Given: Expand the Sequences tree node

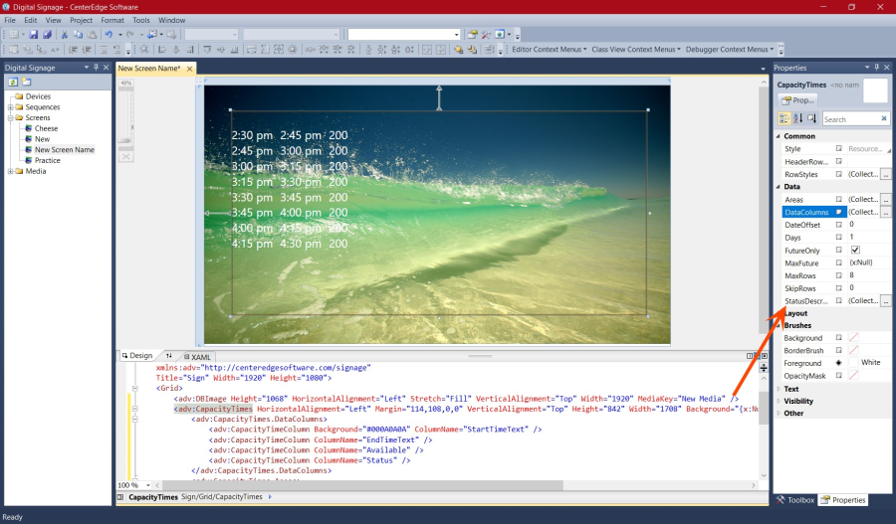Looking at the screenshot, I should [10, 107].
